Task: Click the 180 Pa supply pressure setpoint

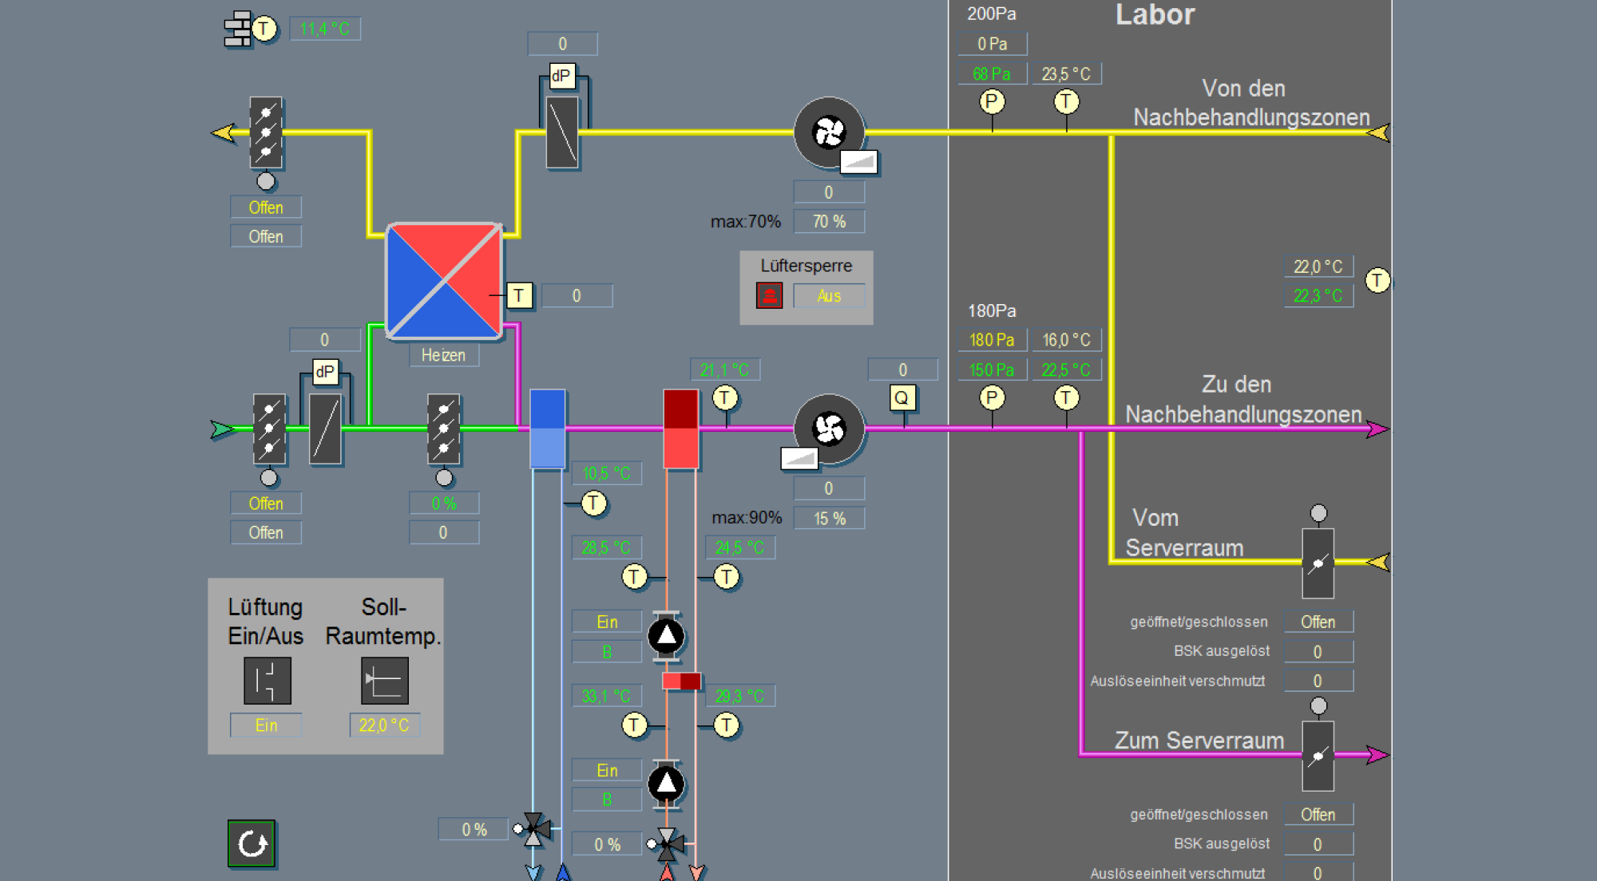Action: [992, 340]
